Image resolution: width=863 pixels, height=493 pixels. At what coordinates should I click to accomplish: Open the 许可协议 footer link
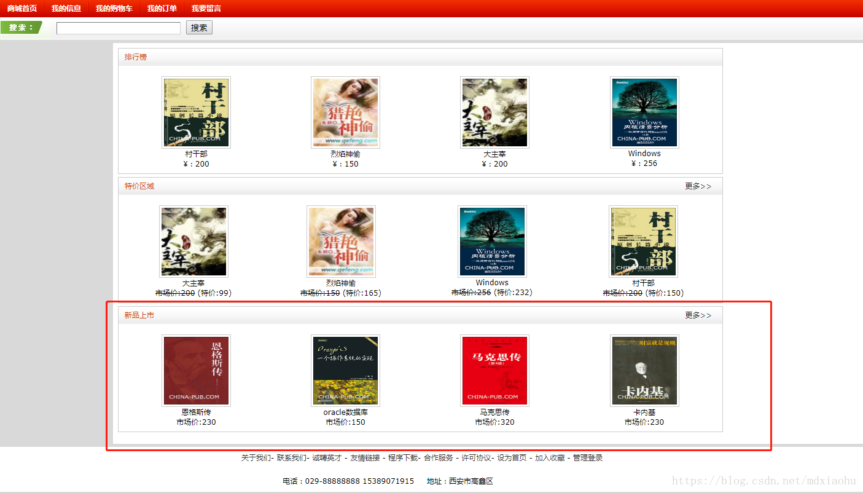477,458
